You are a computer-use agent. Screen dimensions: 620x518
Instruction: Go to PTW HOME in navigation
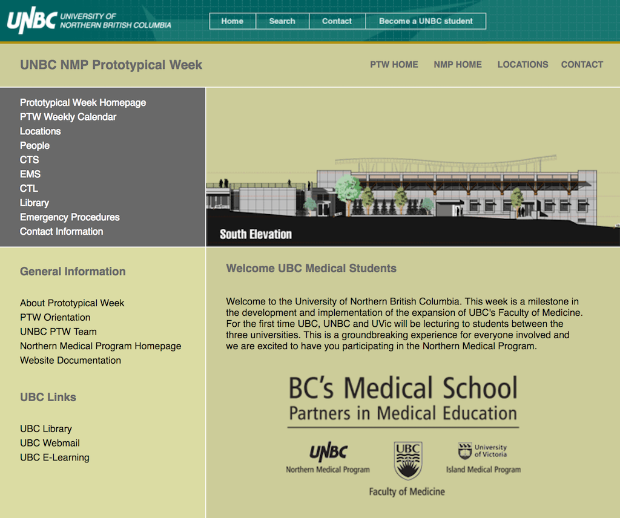tap(394, 64)
